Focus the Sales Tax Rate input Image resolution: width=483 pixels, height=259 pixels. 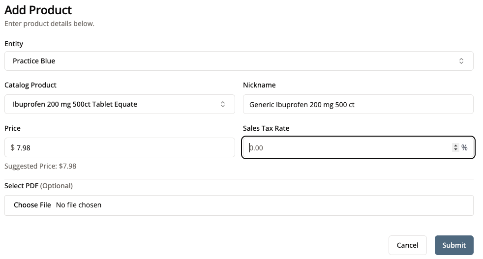coord(348,147)
